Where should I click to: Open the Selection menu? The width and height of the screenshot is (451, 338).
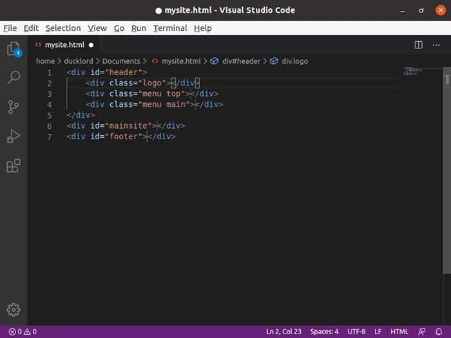pos(63,28)
